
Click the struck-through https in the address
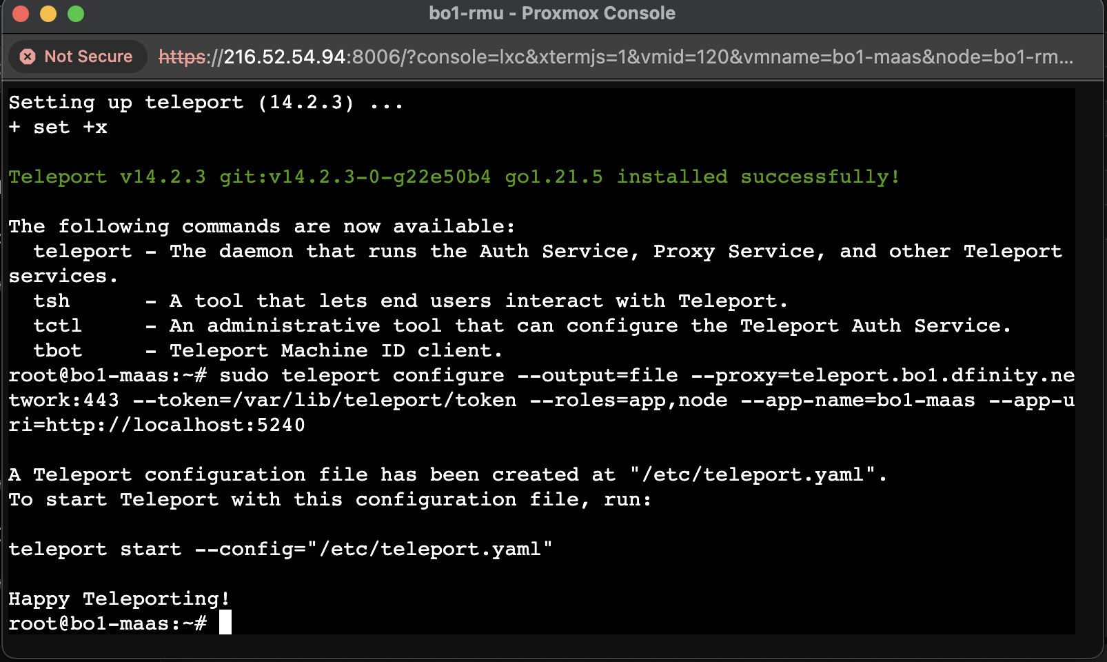(x=182, y=57)
